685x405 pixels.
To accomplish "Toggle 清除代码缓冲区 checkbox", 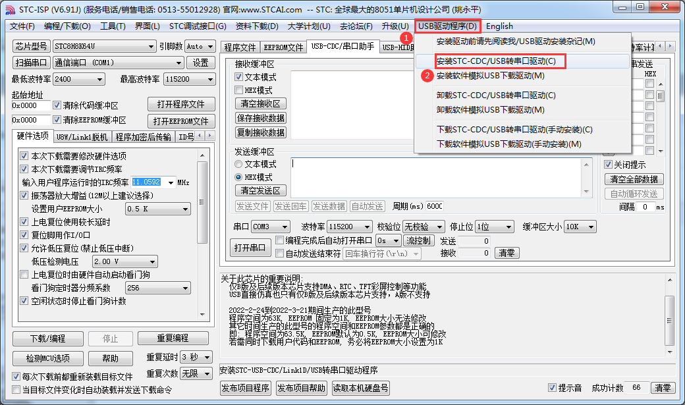I will coord(57,105).
